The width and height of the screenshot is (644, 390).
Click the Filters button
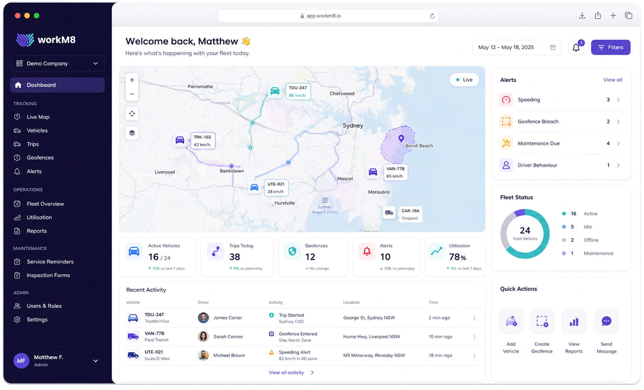tap(611, 47)
